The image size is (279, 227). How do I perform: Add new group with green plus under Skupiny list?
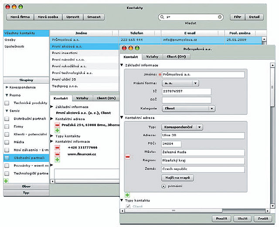tap(6, 181)
